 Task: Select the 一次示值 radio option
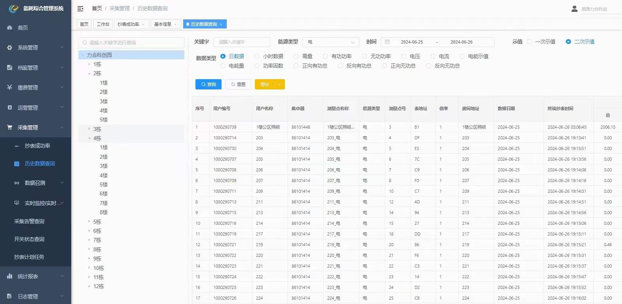pos(529,42)
